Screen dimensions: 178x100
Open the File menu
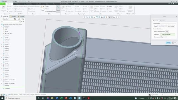tap(3, 4)
